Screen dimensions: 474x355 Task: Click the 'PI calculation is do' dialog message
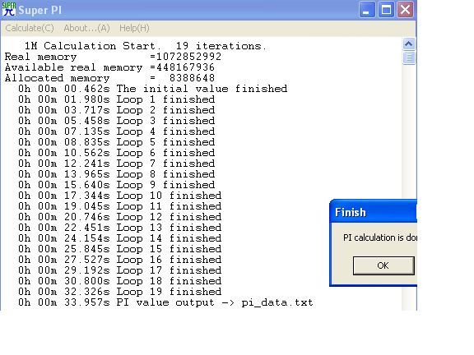click(x=380, y=237)
